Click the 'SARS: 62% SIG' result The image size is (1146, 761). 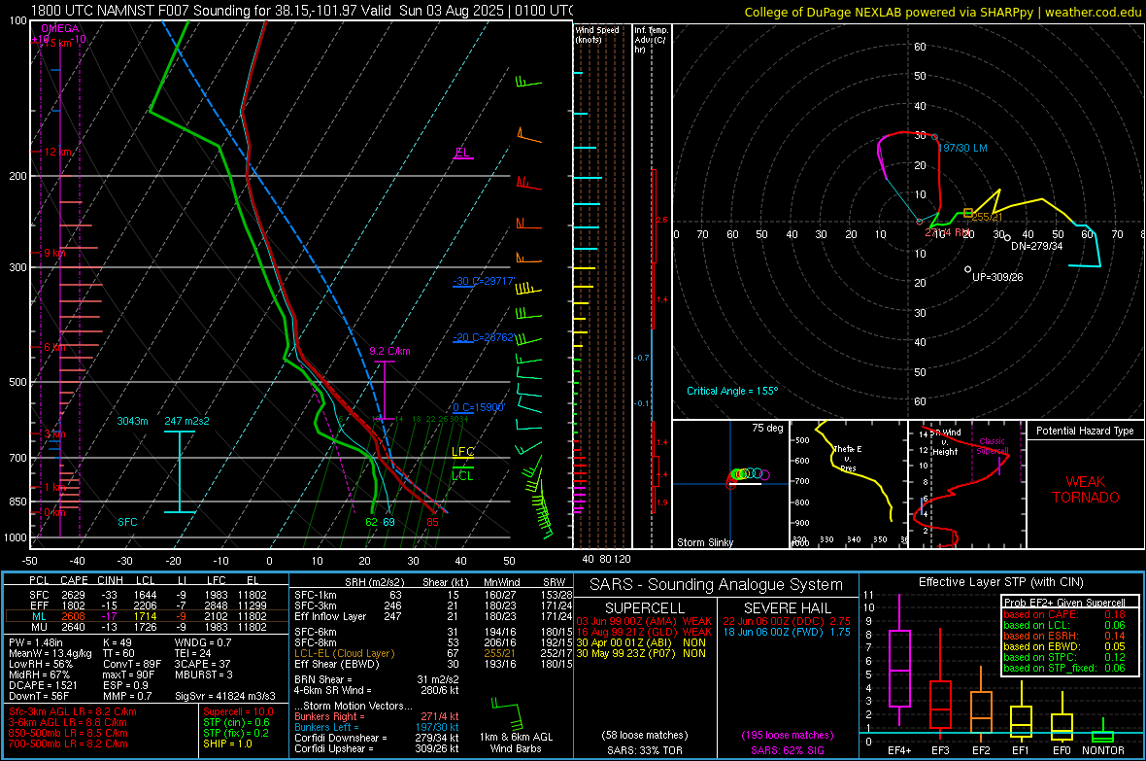[x=787, y=750]
